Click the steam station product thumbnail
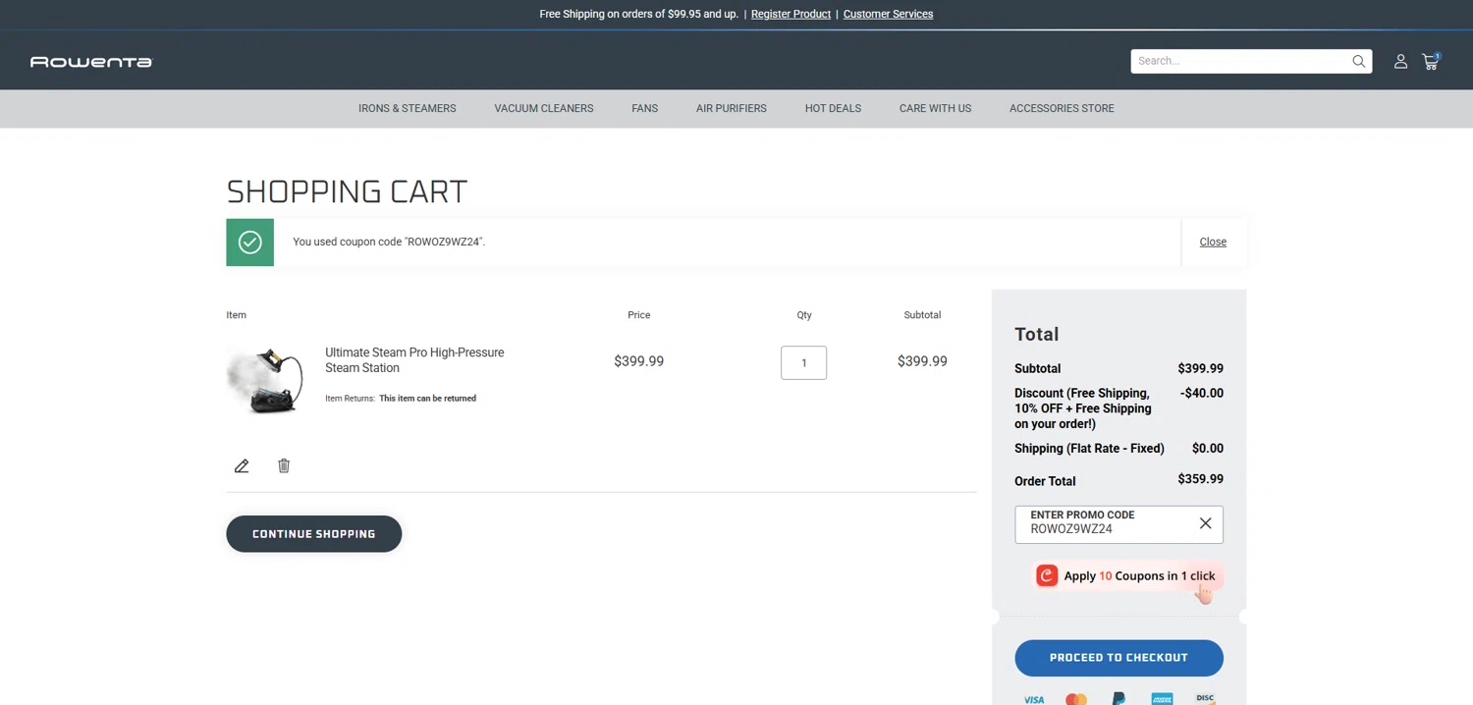 [265, 379]
